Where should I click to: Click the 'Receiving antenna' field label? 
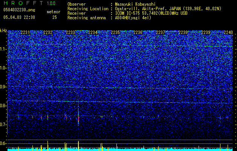pyautogui.click(x=87, y=18)
